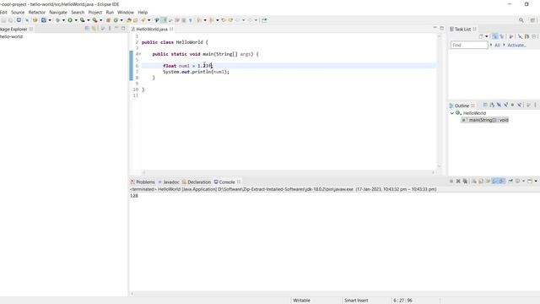Click the Run External Tools icon

point(94,20)
